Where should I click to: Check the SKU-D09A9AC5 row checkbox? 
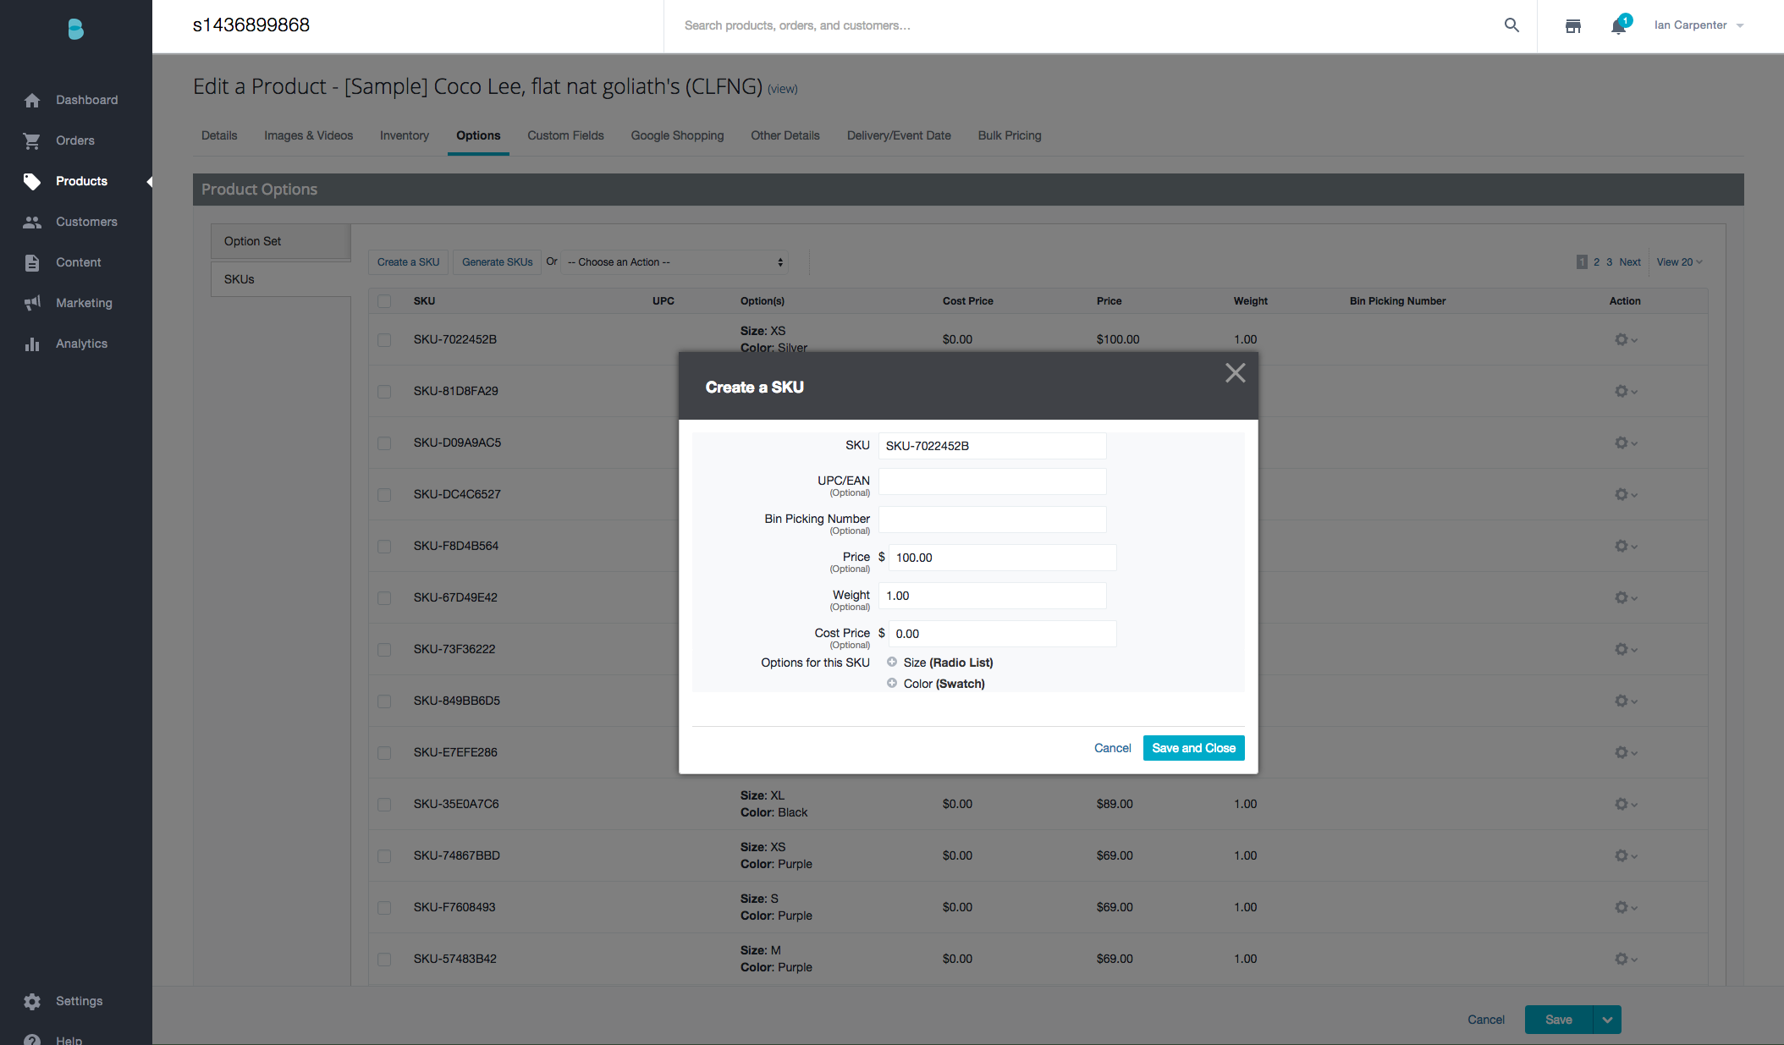(x=384, y=443)
